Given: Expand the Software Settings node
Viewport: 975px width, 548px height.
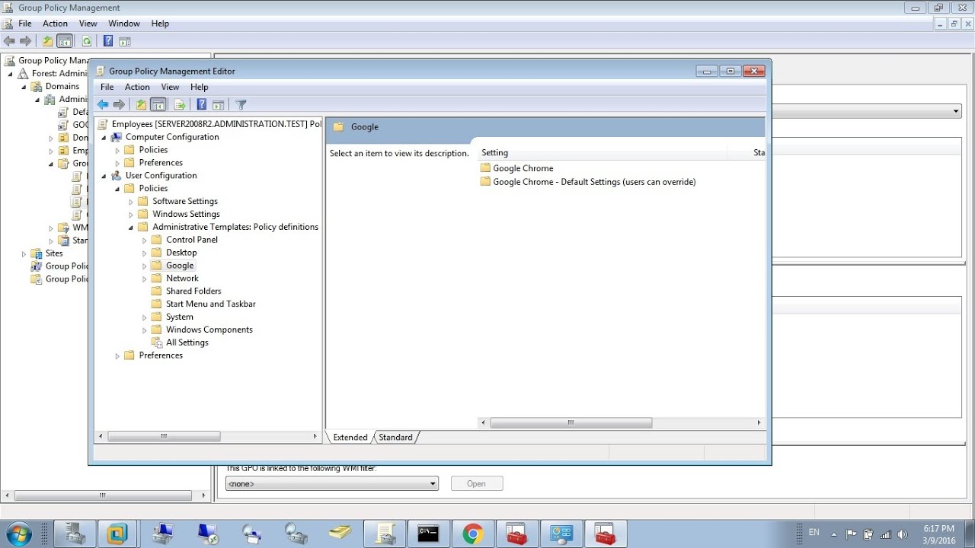Looking at the screenshot, I should [132, 202].
